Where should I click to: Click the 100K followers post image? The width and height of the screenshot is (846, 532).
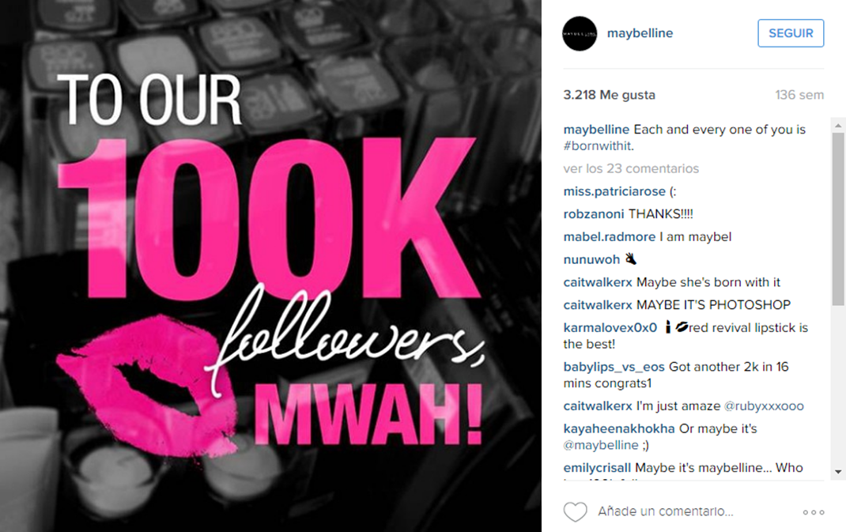click(x=271, y=266)
